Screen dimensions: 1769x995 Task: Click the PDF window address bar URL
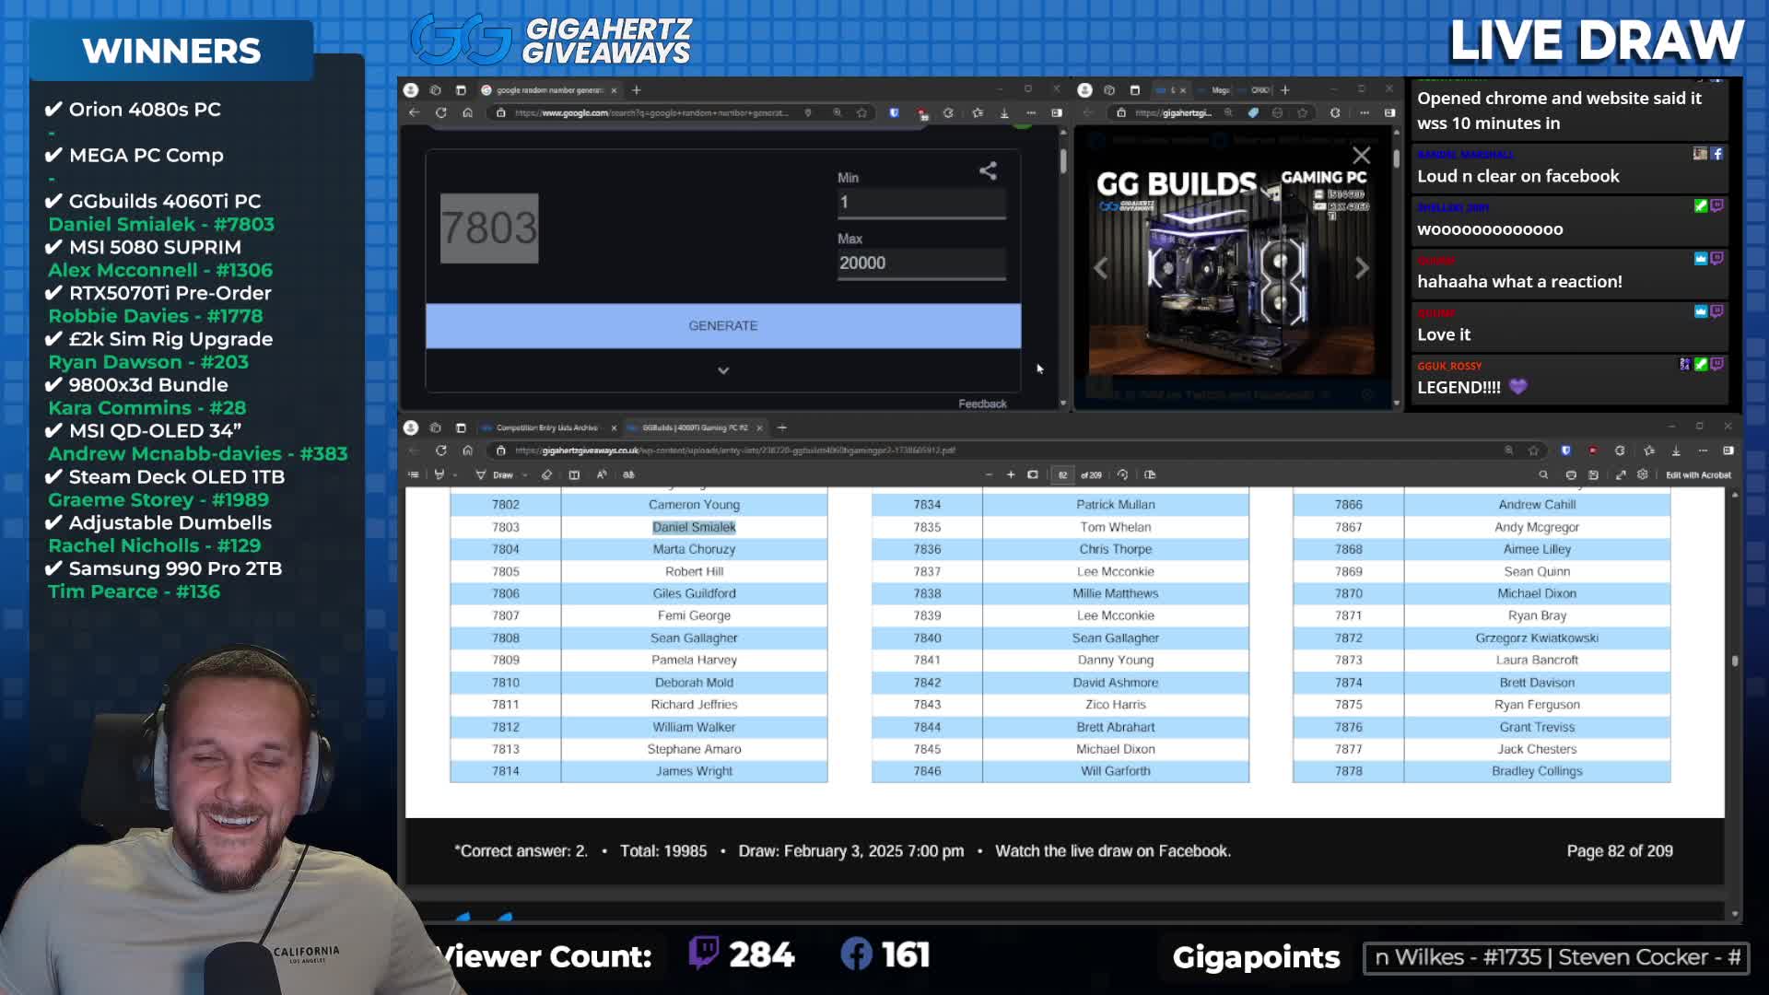pos(734,451)
